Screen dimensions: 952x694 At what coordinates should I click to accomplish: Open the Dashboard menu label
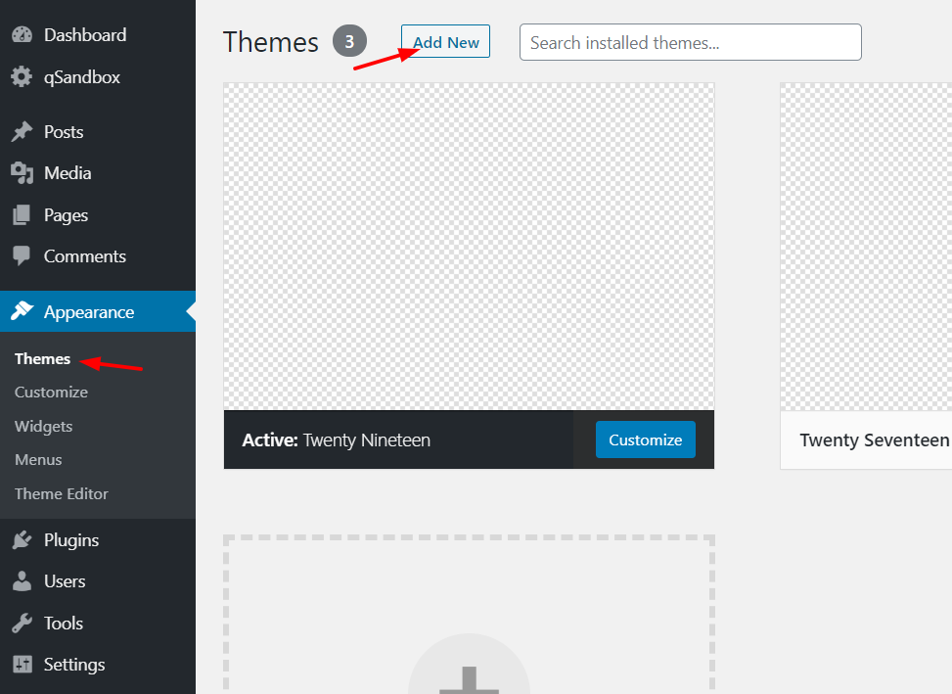tap(85, 35)
